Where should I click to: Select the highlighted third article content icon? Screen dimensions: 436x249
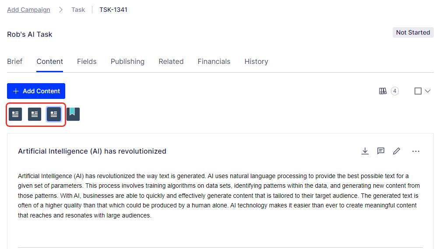(54, 114)
